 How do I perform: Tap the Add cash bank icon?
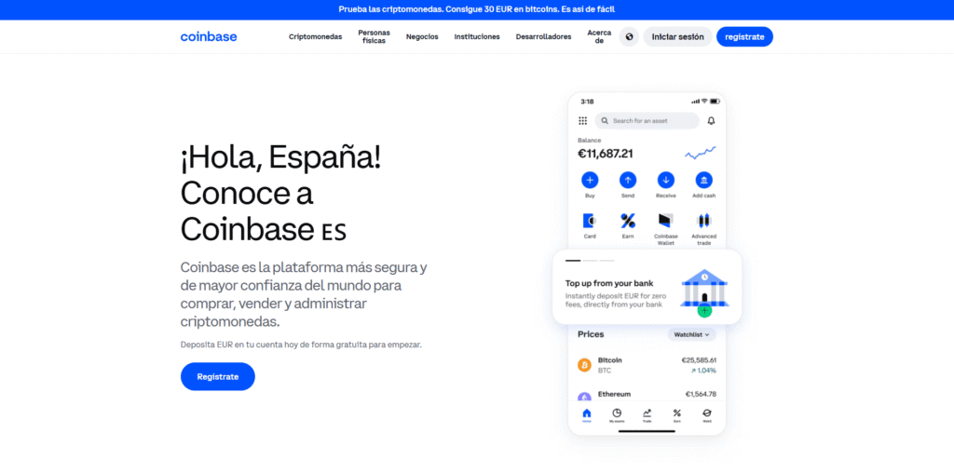(x=704, y=180)
